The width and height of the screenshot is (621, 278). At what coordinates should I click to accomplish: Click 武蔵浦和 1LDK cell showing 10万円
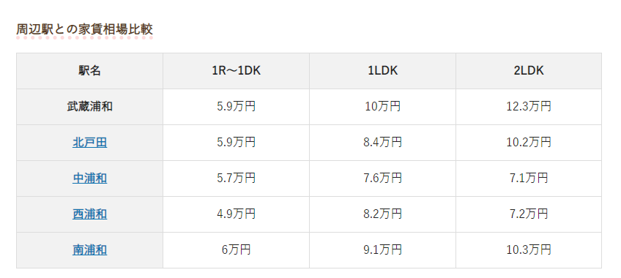pyautogui.click(x=382, y=107)
